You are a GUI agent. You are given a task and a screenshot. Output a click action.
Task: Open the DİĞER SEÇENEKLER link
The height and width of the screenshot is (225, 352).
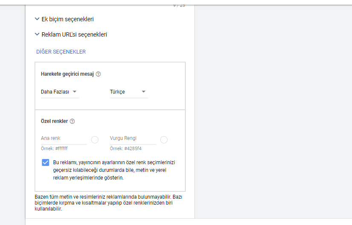pyautogui.click(x=61, y=52)
